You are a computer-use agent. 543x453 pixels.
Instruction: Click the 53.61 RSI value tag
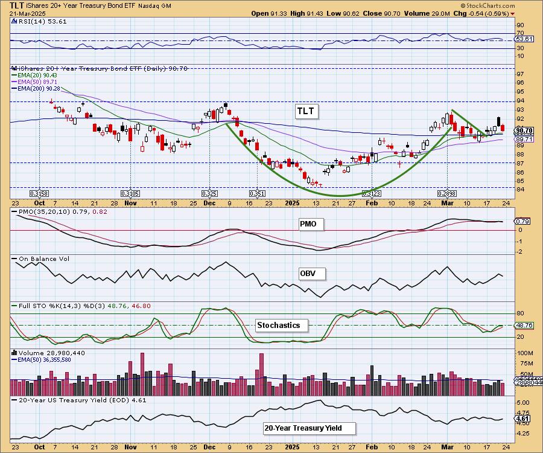click(524, 39)
